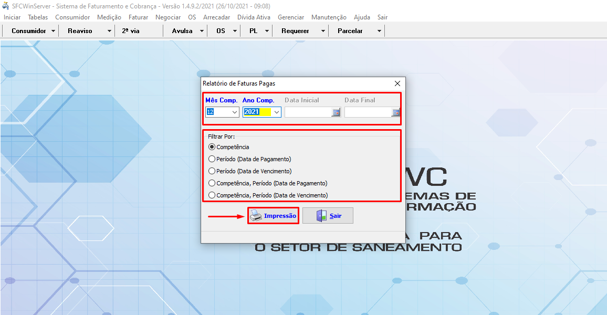Screen dimensions: 607x315
Task: Expand the Mês Comp. dropdown
Action: [x=234, y=112]
